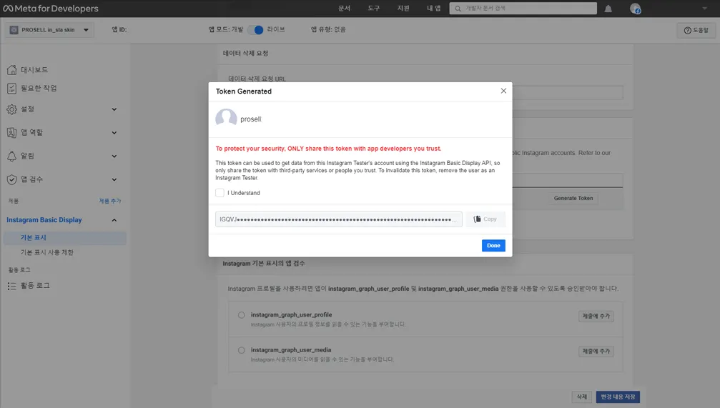Expand the 앱 검수 sidebar section
This screenshot has height=408, width=720.
coord(114,179)
